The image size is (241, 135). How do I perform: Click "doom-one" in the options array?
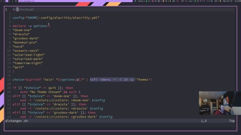22,30
